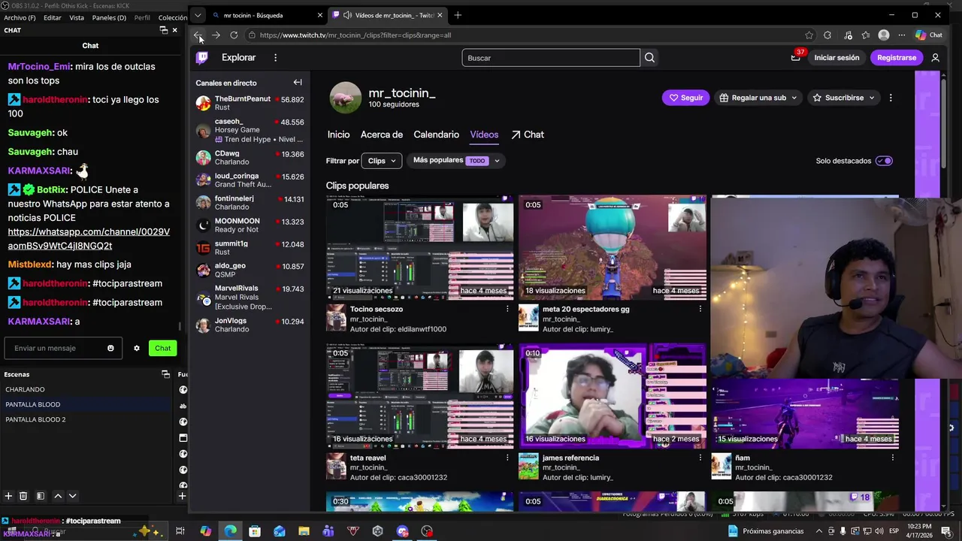The height and width of the screenshot is (541, 962).
Task: Open the OBS Vista menu
Action: (x=77, y=17)
